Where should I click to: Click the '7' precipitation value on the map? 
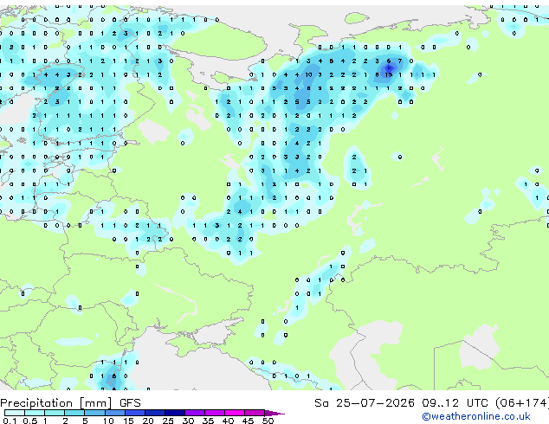click(x=400, y=61)
